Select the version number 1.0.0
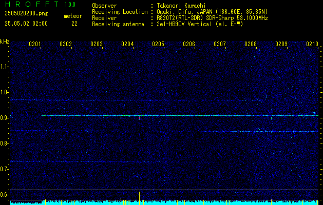The height and width of the screenshot is (205, 323). (70, 5)
